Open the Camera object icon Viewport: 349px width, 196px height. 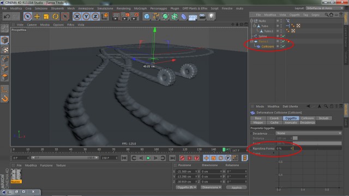(x=202, y=16)
